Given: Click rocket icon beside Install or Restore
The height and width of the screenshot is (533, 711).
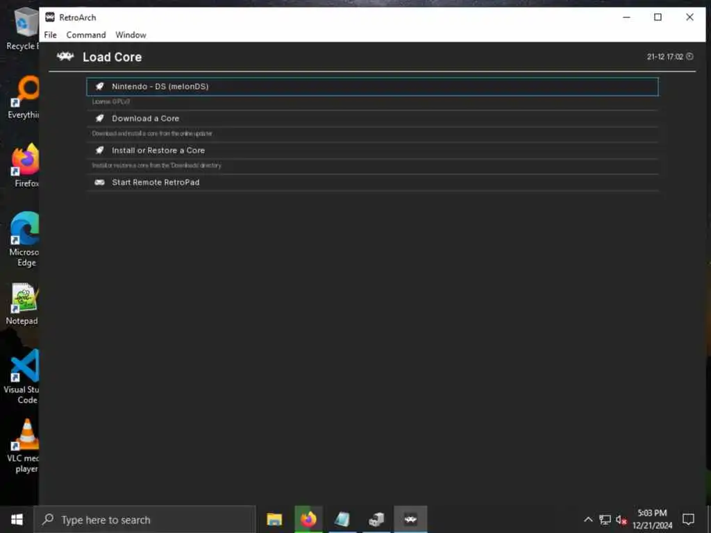Looking at the screenshot, I should pos(100,150).
